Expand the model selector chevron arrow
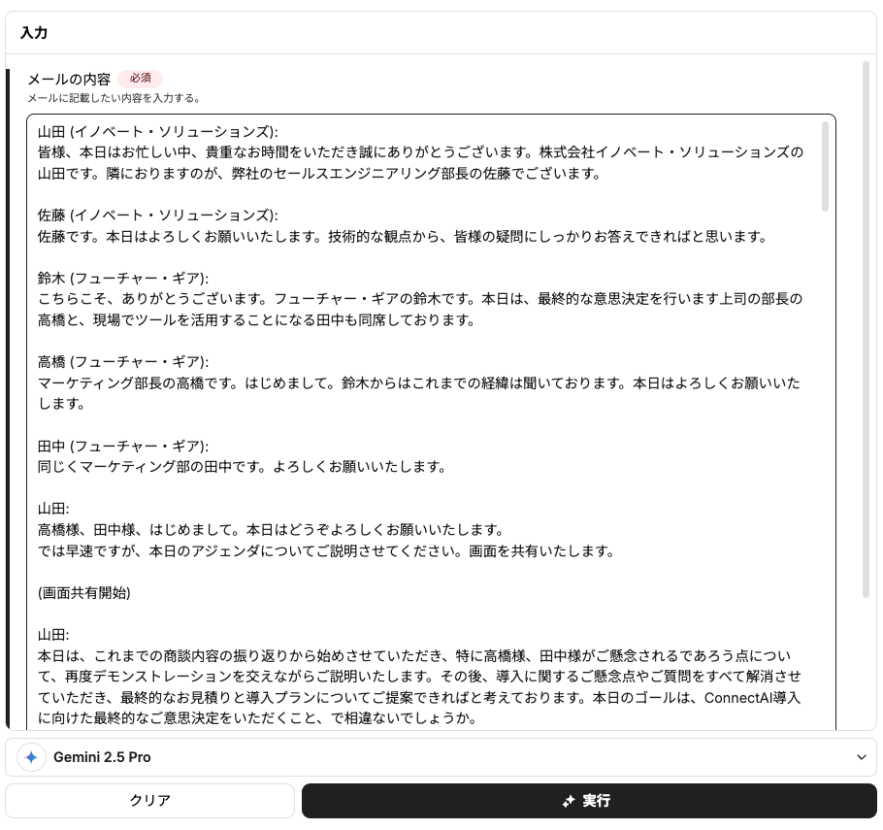Screen dimensions: 883x830 tap(861, 757)
